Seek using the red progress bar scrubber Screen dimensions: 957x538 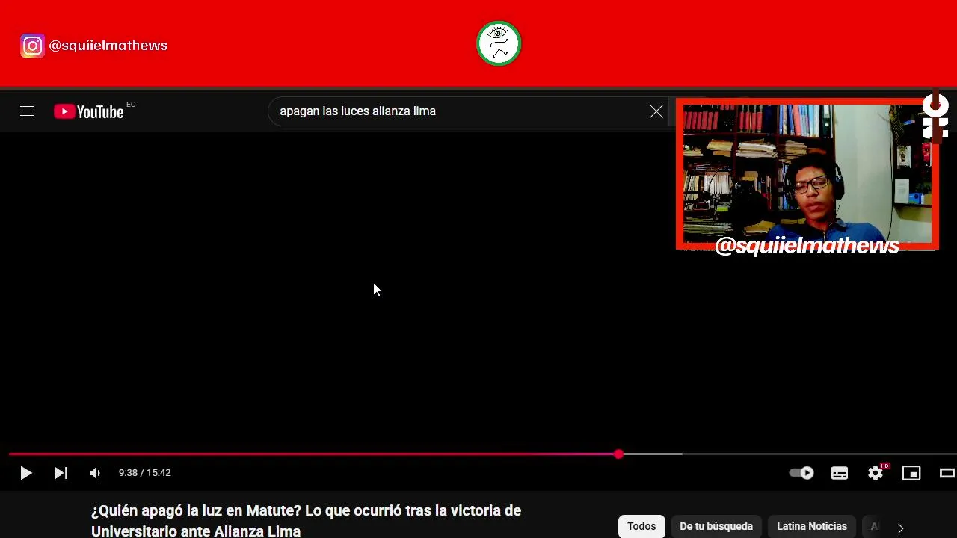(x=619, y=454)
